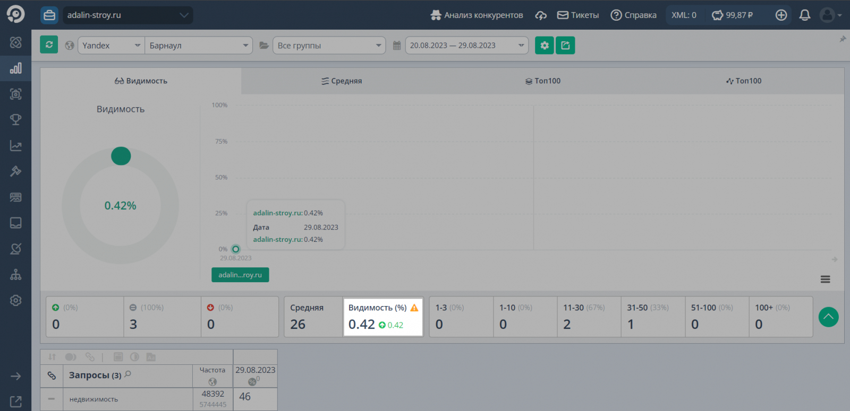Screen dimensions: 850x411
Task: Open the chart hamburger menu
Action: 825,279
